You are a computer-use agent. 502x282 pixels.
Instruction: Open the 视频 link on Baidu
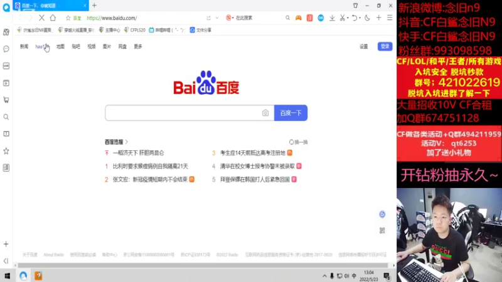pos(92,46)
